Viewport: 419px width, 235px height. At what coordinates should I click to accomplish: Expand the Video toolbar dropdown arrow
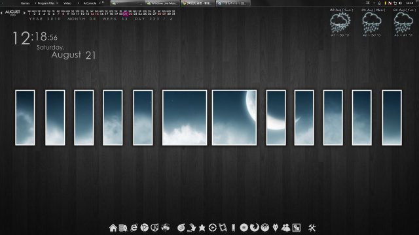click(79, 3)
